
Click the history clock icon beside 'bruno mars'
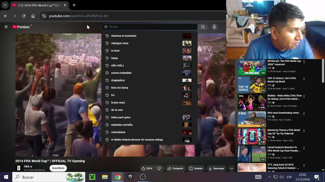(107, 103)
